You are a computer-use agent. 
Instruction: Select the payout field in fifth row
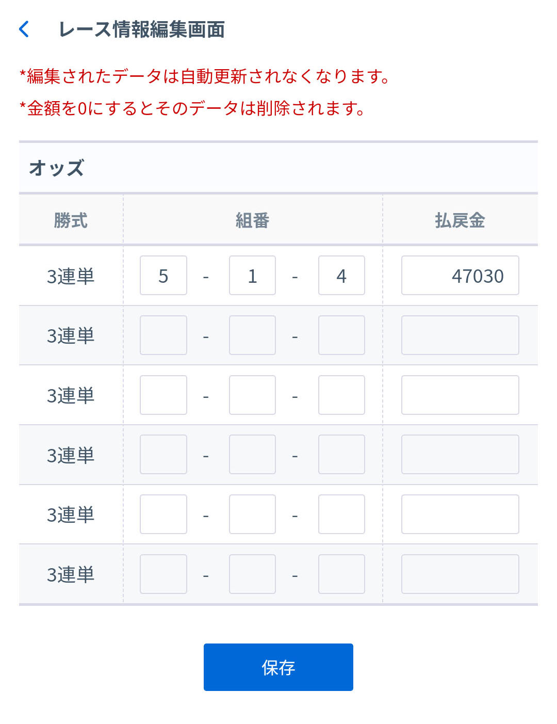[x=460, y=514]
